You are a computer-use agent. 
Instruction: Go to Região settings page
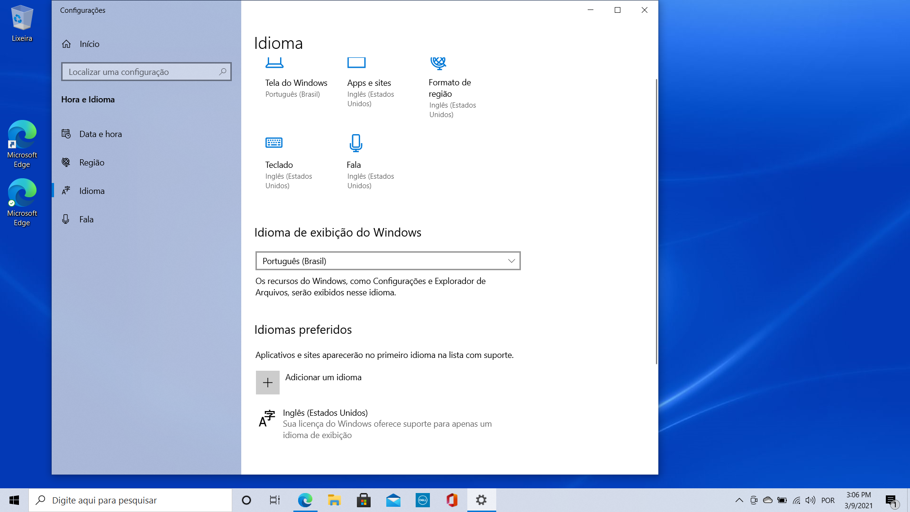(x=91, y=163)
